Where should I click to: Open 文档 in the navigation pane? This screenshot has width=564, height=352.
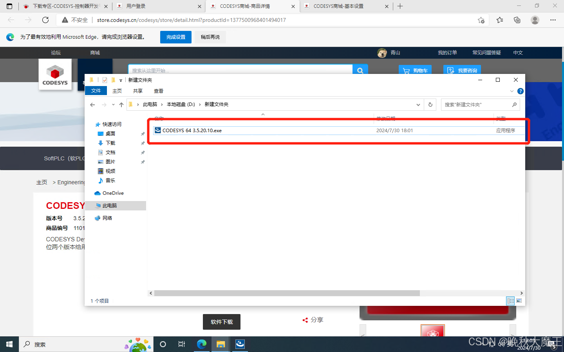click(110, 153)
